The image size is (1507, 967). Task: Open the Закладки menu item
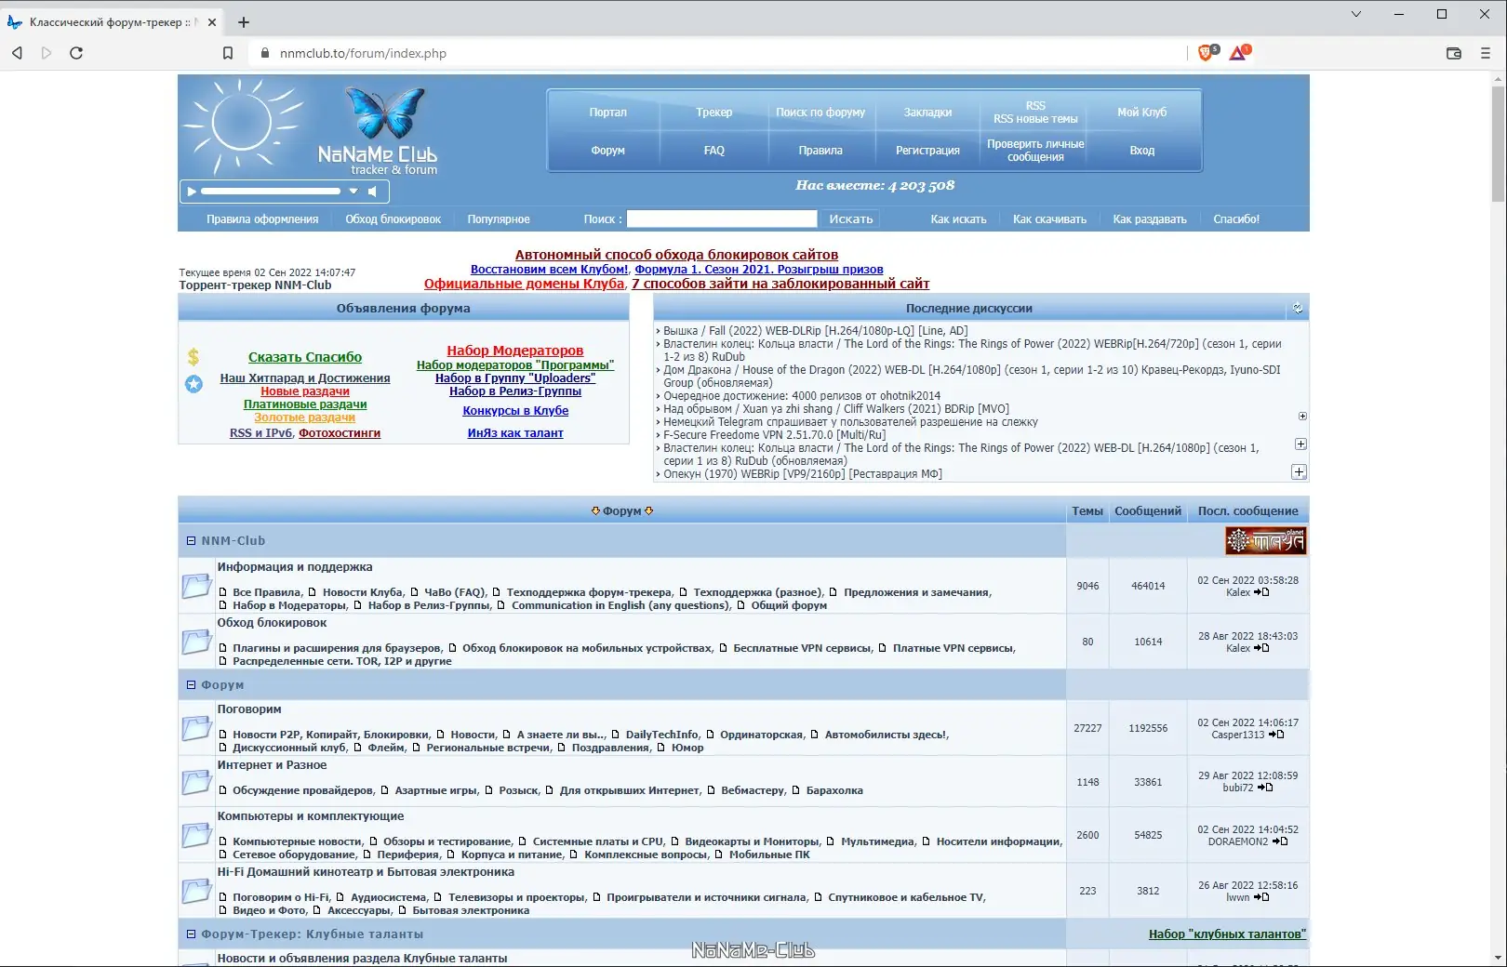coord(927,113)
